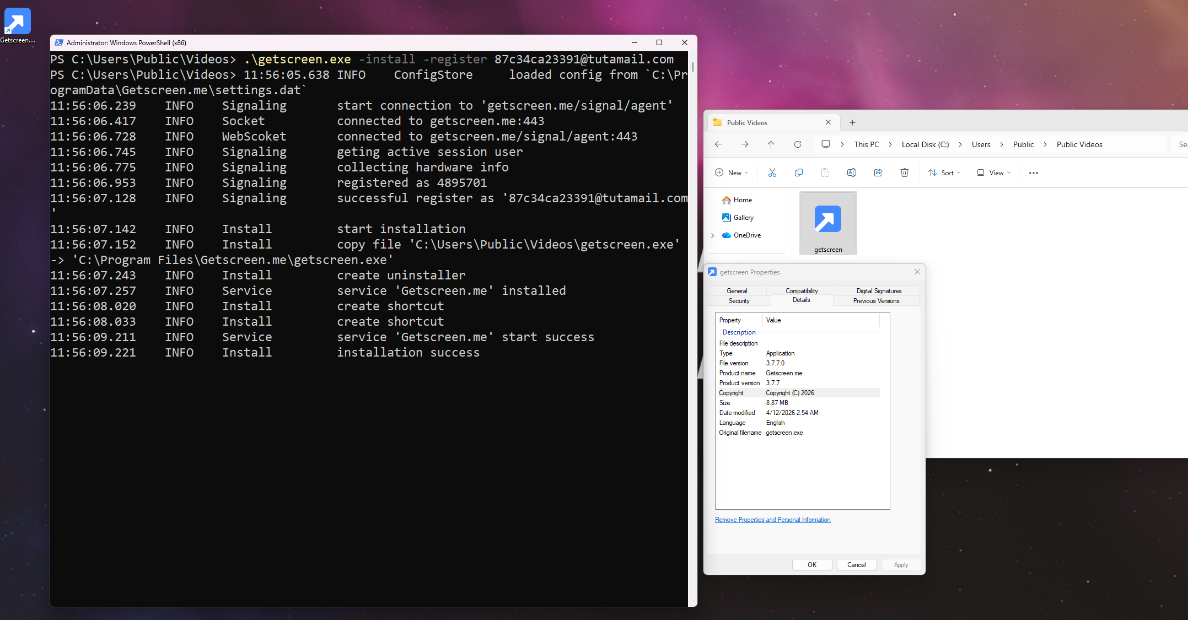Click the Copy icon in Explorer toolbar
Image resolution: width=1188 pixels, height=620 pixels.
(x=798, y=172)
